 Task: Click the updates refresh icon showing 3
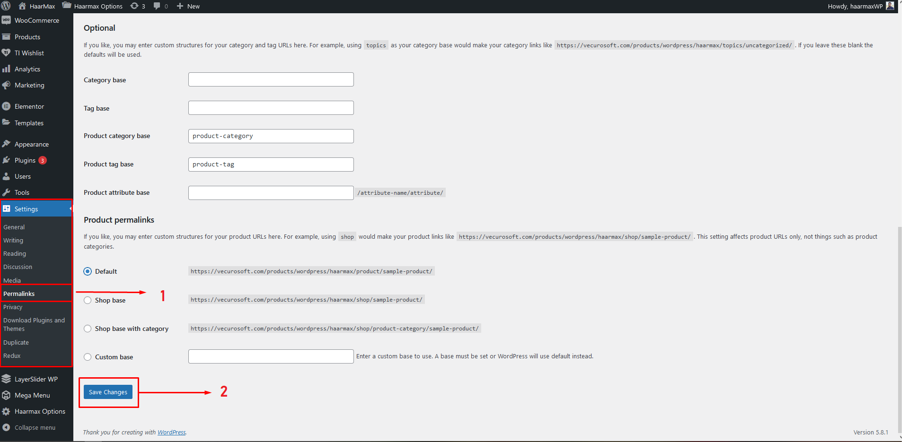click(x=134, y=6)
